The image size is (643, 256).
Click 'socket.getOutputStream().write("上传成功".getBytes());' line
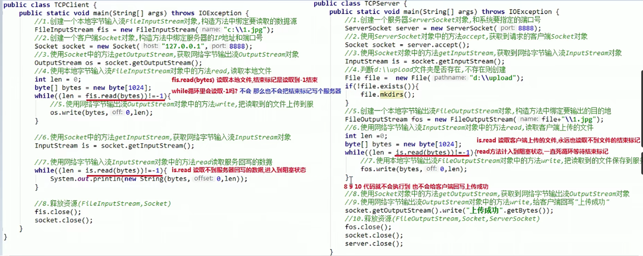point(449,211)
